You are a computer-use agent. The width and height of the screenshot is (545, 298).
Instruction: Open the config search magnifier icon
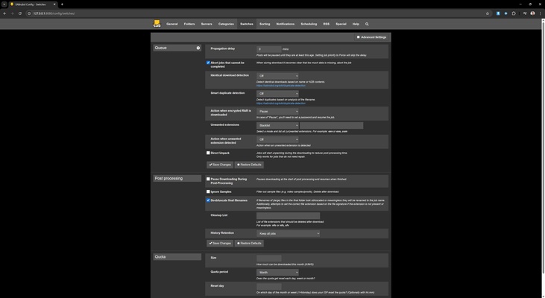coord(367,24)
